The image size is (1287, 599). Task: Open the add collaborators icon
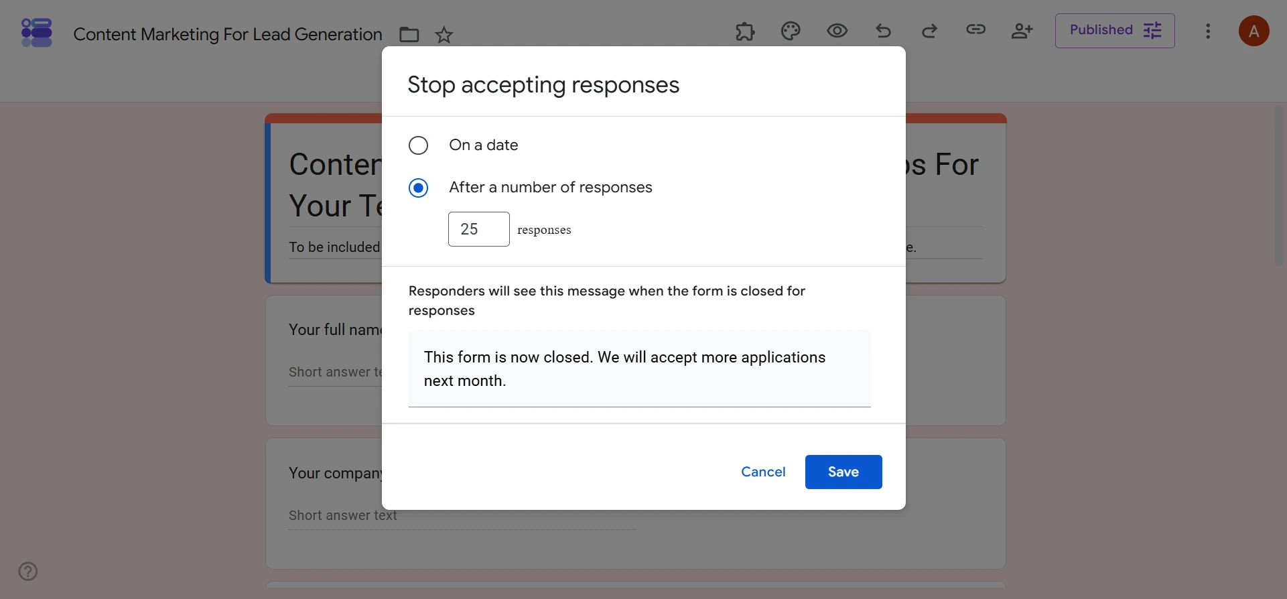(x=1022, y=31)
